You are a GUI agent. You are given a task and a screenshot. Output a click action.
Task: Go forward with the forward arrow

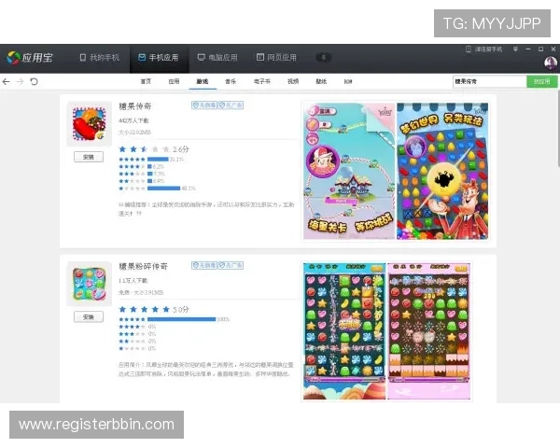click(x=20, y=82)
